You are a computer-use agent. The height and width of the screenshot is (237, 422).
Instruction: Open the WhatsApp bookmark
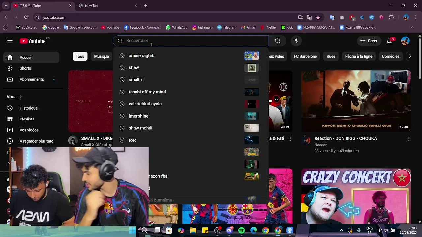point(177,28)
